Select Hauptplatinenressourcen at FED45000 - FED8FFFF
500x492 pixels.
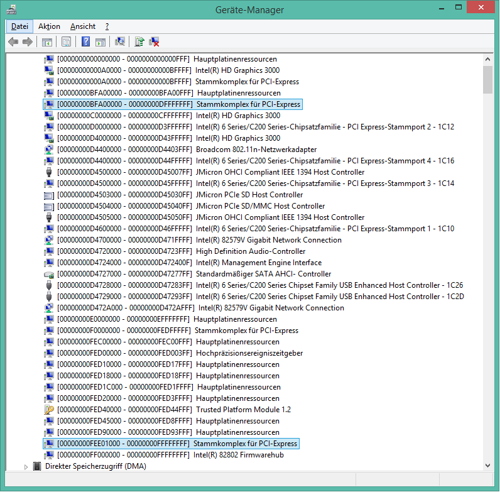168,421
